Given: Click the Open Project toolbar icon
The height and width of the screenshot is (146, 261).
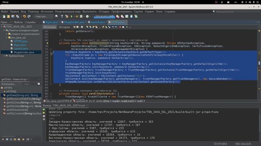Looking at the screenshot, I should coord(13,16).
